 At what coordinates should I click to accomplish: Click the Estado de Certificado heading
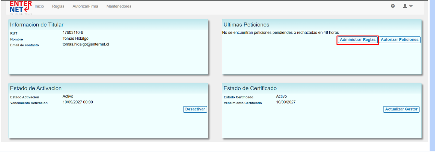tap(250, 88)
